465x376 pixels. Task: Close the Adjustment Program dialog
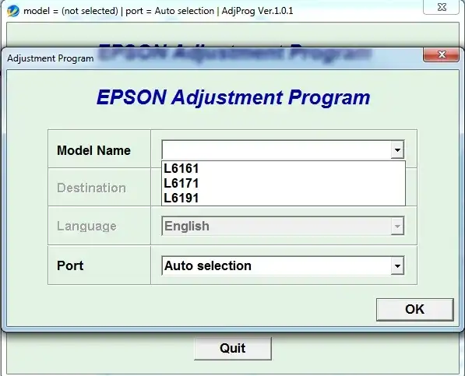[442, 54]
